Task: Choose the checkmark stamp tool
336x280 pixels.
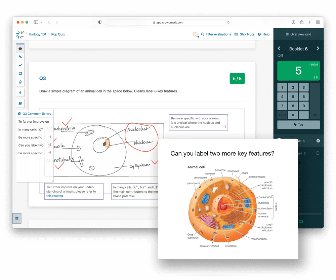Action: pyautogui.click(x=20, y=65)
